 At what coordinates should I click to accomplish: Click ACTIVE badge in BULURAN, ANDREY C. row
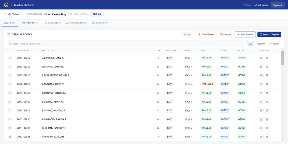(242, 128)
